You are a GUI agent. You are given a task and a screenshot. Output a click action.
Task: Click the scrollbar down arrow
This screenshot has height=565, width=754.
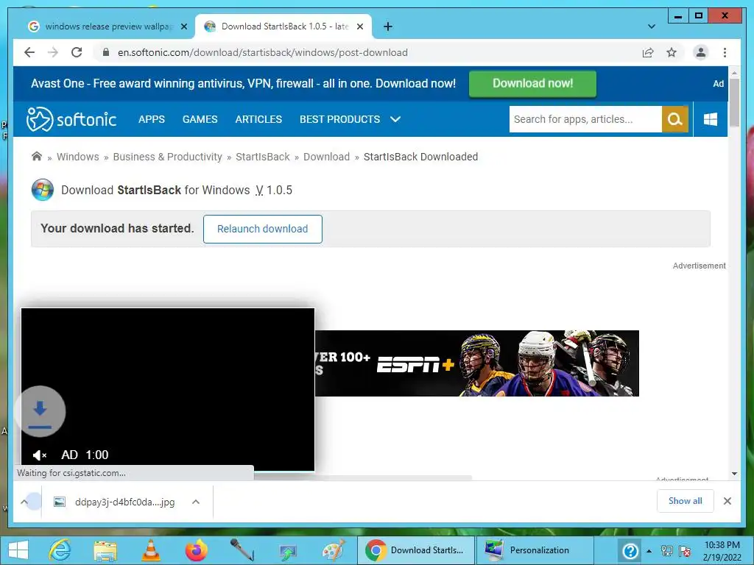(x=734, y=474)
